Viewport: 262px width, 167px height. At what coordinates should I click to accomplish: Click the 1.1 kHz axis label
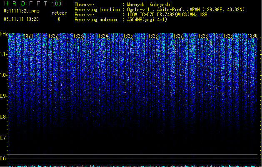click(x=4, y=54)
